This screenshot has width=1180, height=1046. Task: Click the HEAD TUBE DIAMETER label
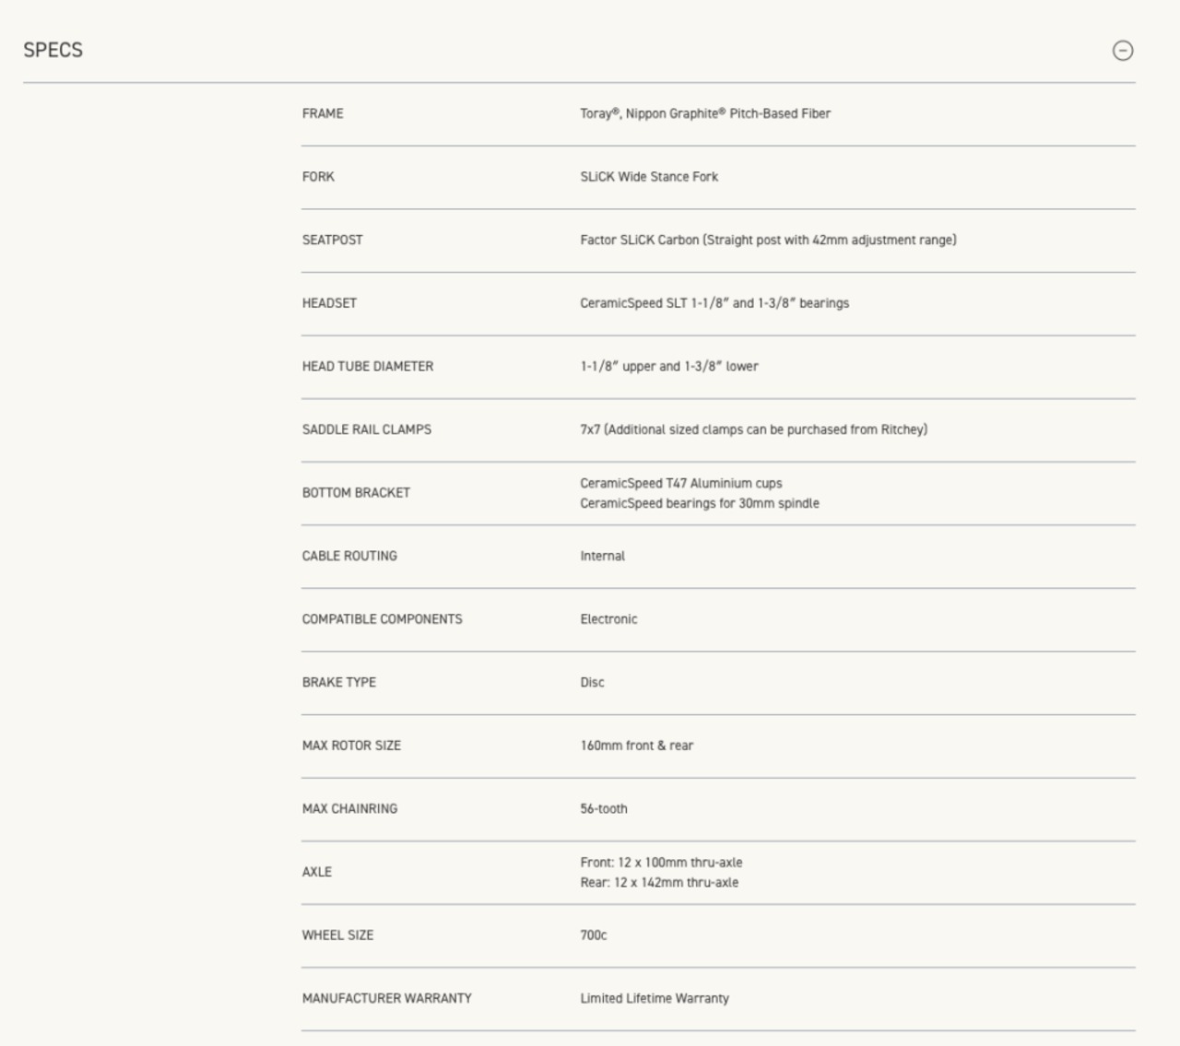[x=368, y=366]
